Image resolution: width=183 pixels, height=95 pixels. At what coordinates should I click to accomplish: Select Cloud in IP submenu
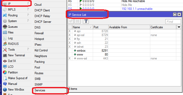(x=49, y=5)
